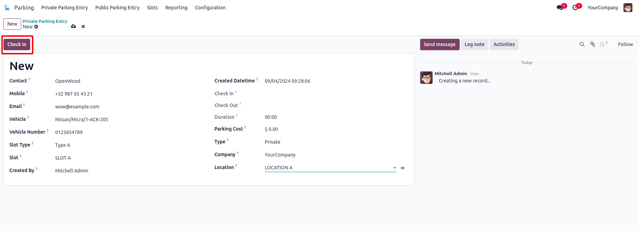Screen dimensions: 639x231
Task: Open the Reporting menu
Action: click(176, 8)
